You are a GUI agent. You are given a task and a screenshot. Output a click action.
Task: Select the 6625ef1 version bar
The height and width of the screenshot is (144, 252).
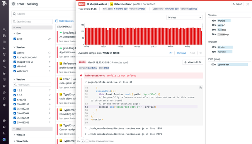(222, 25)
